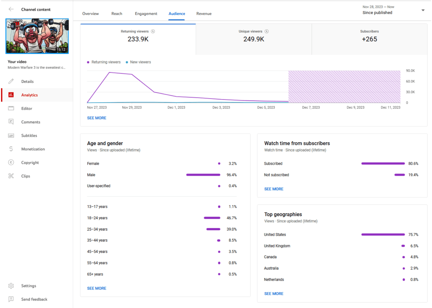
Task: Select the Analytics bar chart icon
Action: pyautogui.click(x=11, y=95)
